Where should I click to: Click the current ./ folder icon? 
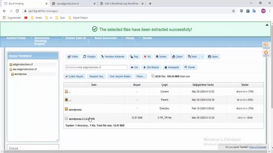click(67, 91)
